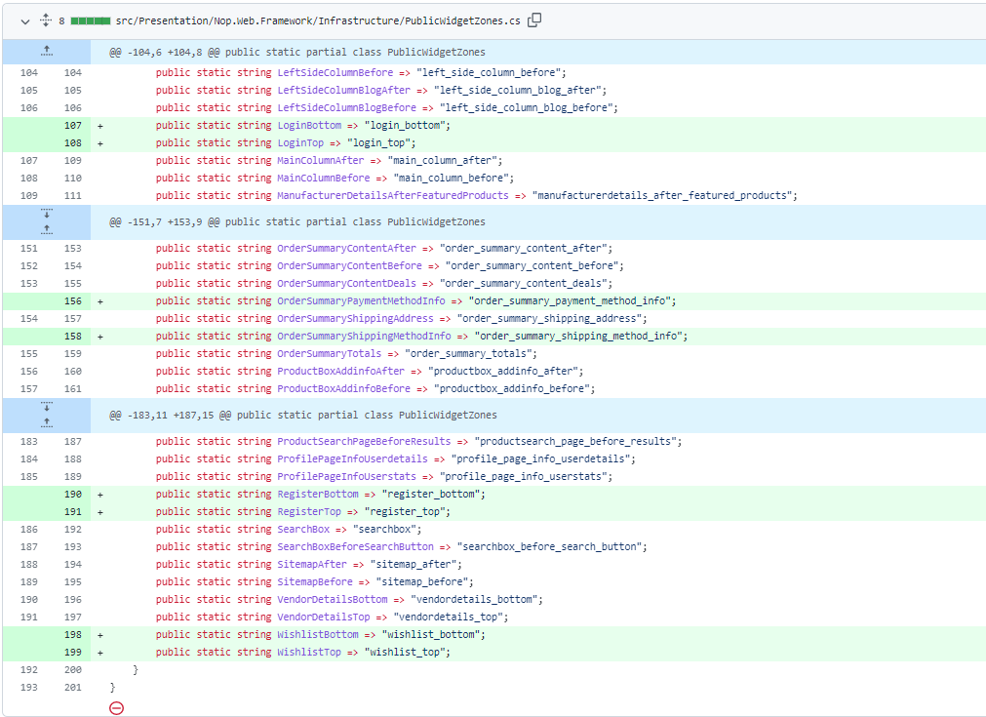Viewport: 986px width, 717px height.
Task: Collapse the PublicWidgetZones.cs file diff
Action: click(23, 20)
